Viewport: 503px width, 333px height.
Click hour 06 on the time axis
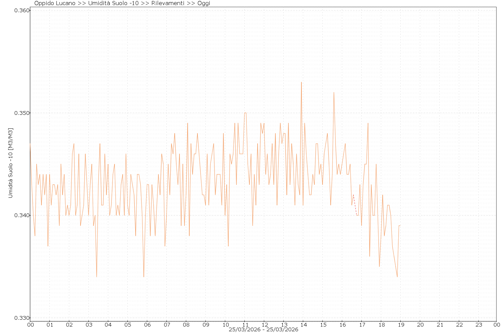pos(147,325)
